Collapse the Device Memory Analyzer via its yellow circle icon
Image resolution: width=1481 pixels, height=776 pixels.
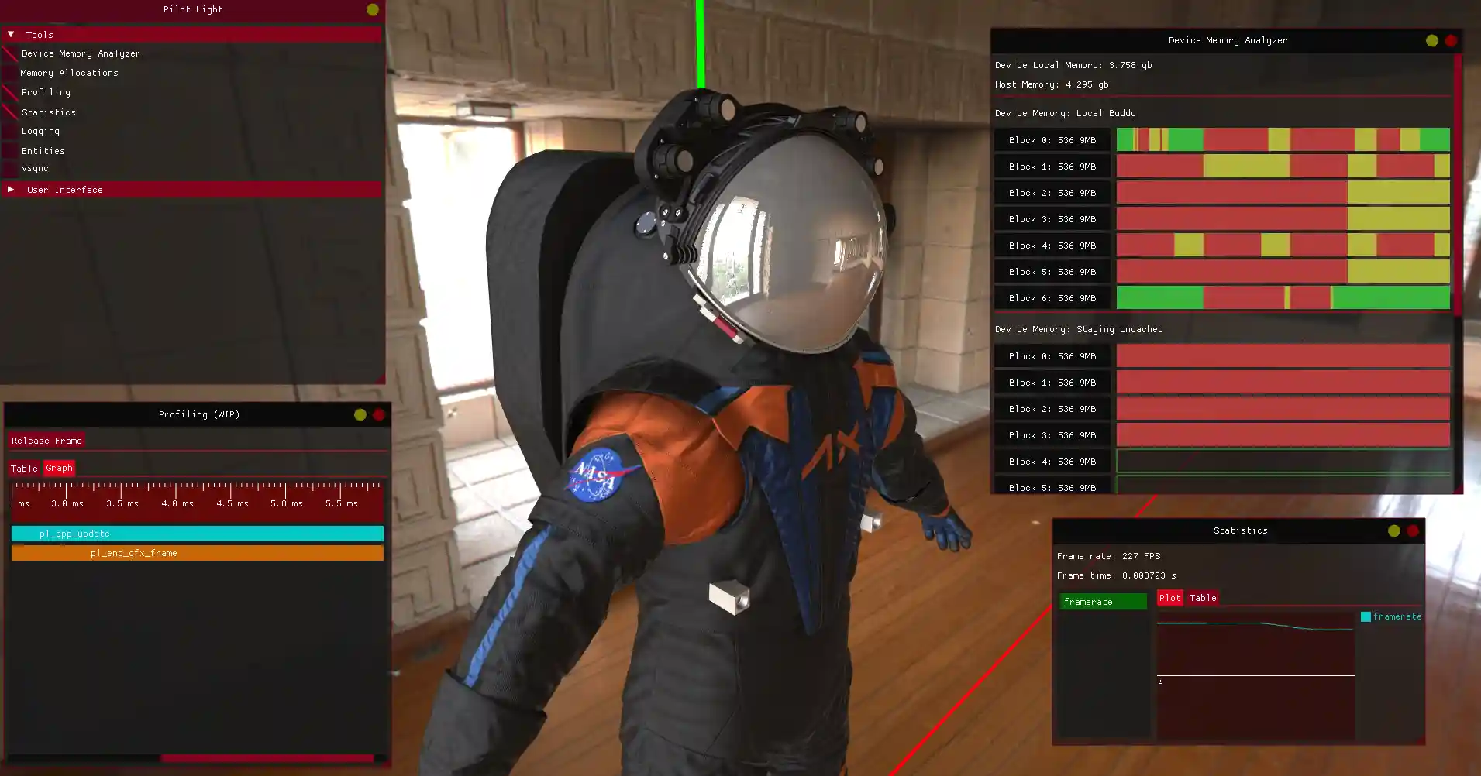coord(1431,40)
